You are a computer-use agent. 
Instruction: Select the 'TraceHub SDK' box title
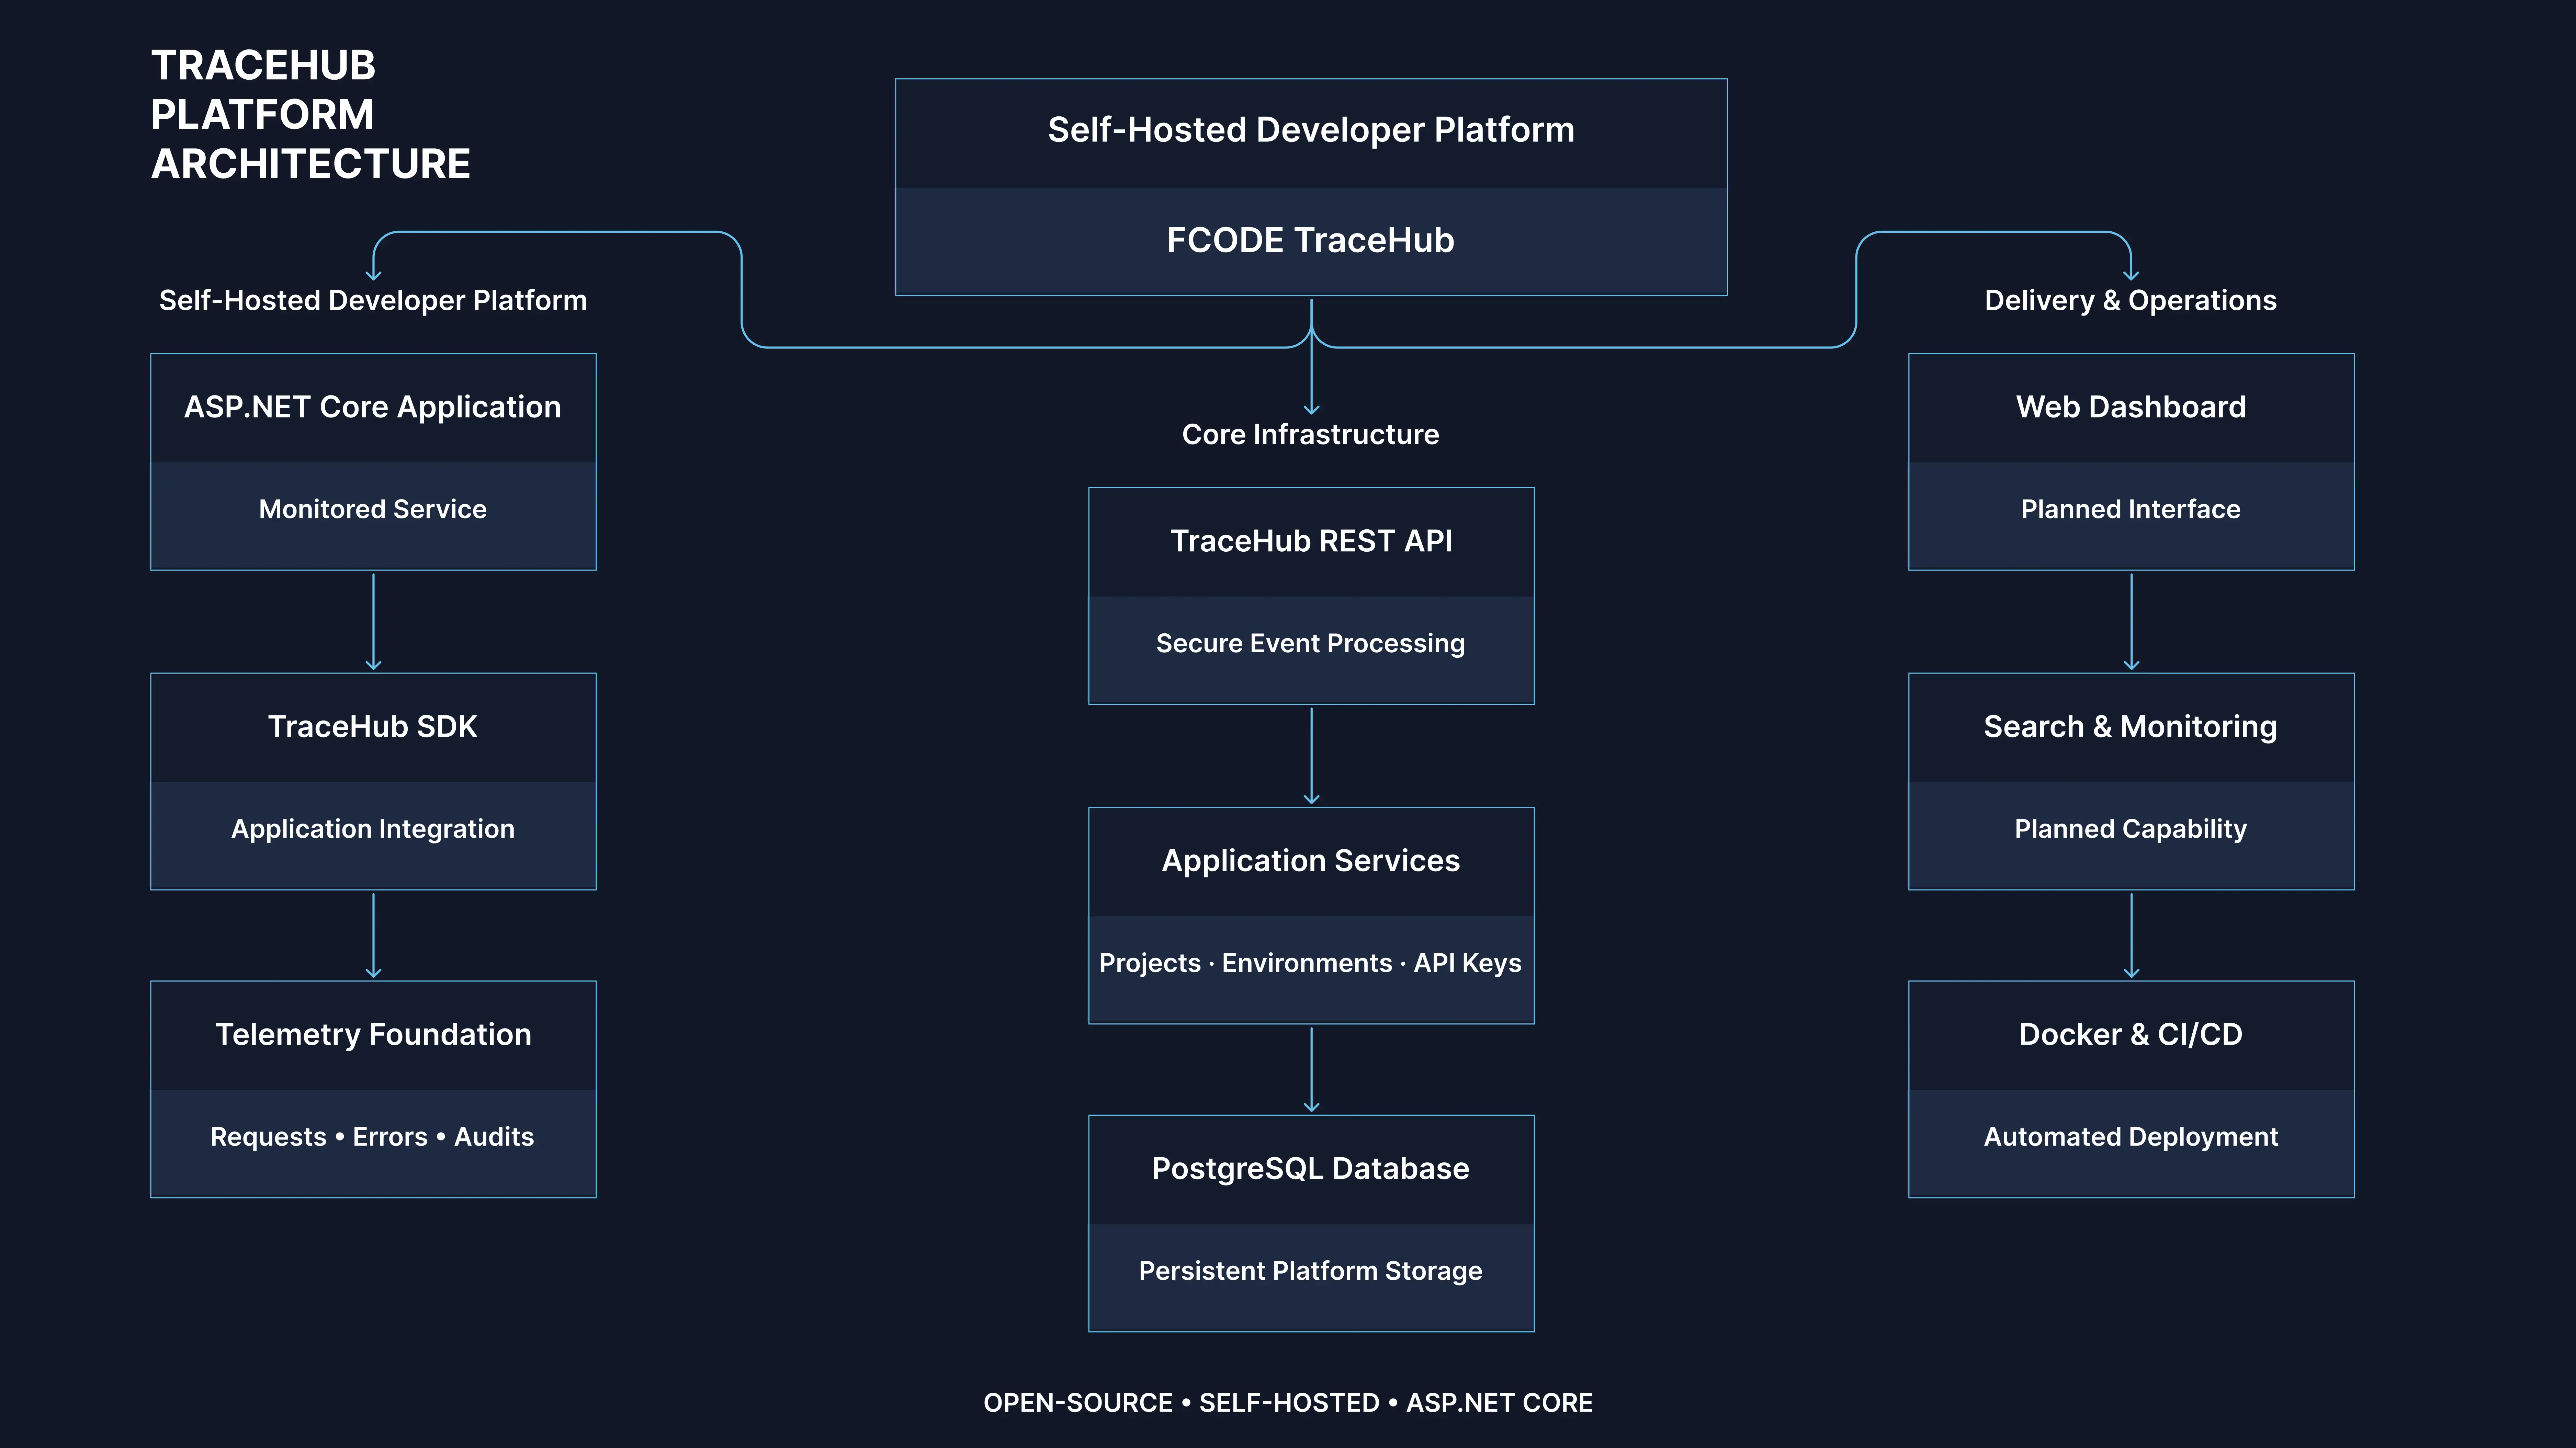coord(373,726)
